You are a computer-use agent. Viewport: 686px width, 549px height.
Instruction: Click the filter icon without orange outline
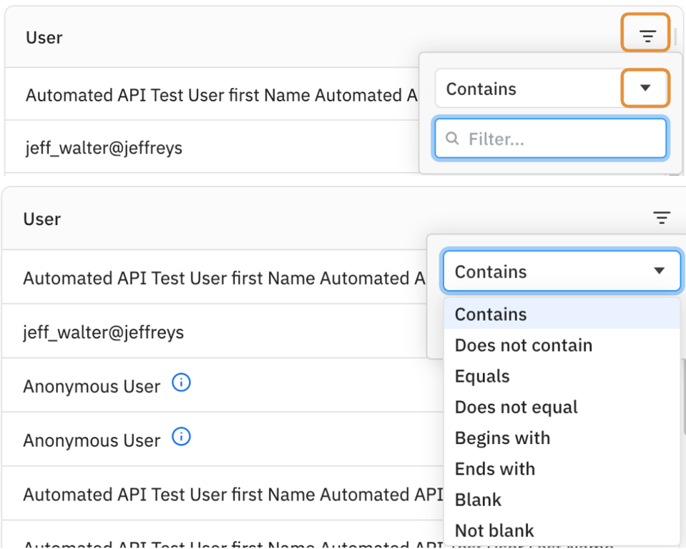click(662, 219)
